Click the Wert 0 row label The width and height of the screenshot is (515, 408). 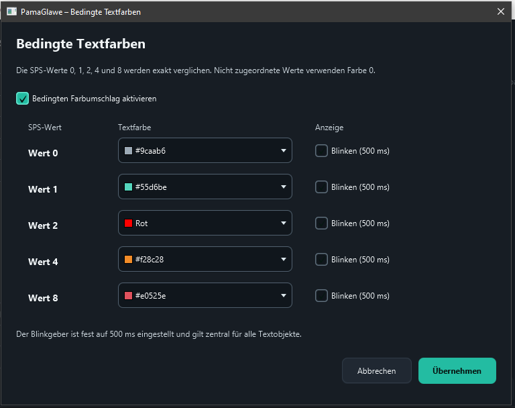43,153
